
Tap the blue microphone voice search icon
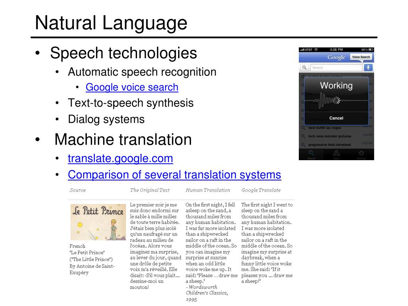368,68
